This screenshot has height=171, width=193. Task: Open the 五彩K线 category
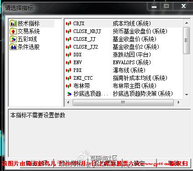point(27,39)
